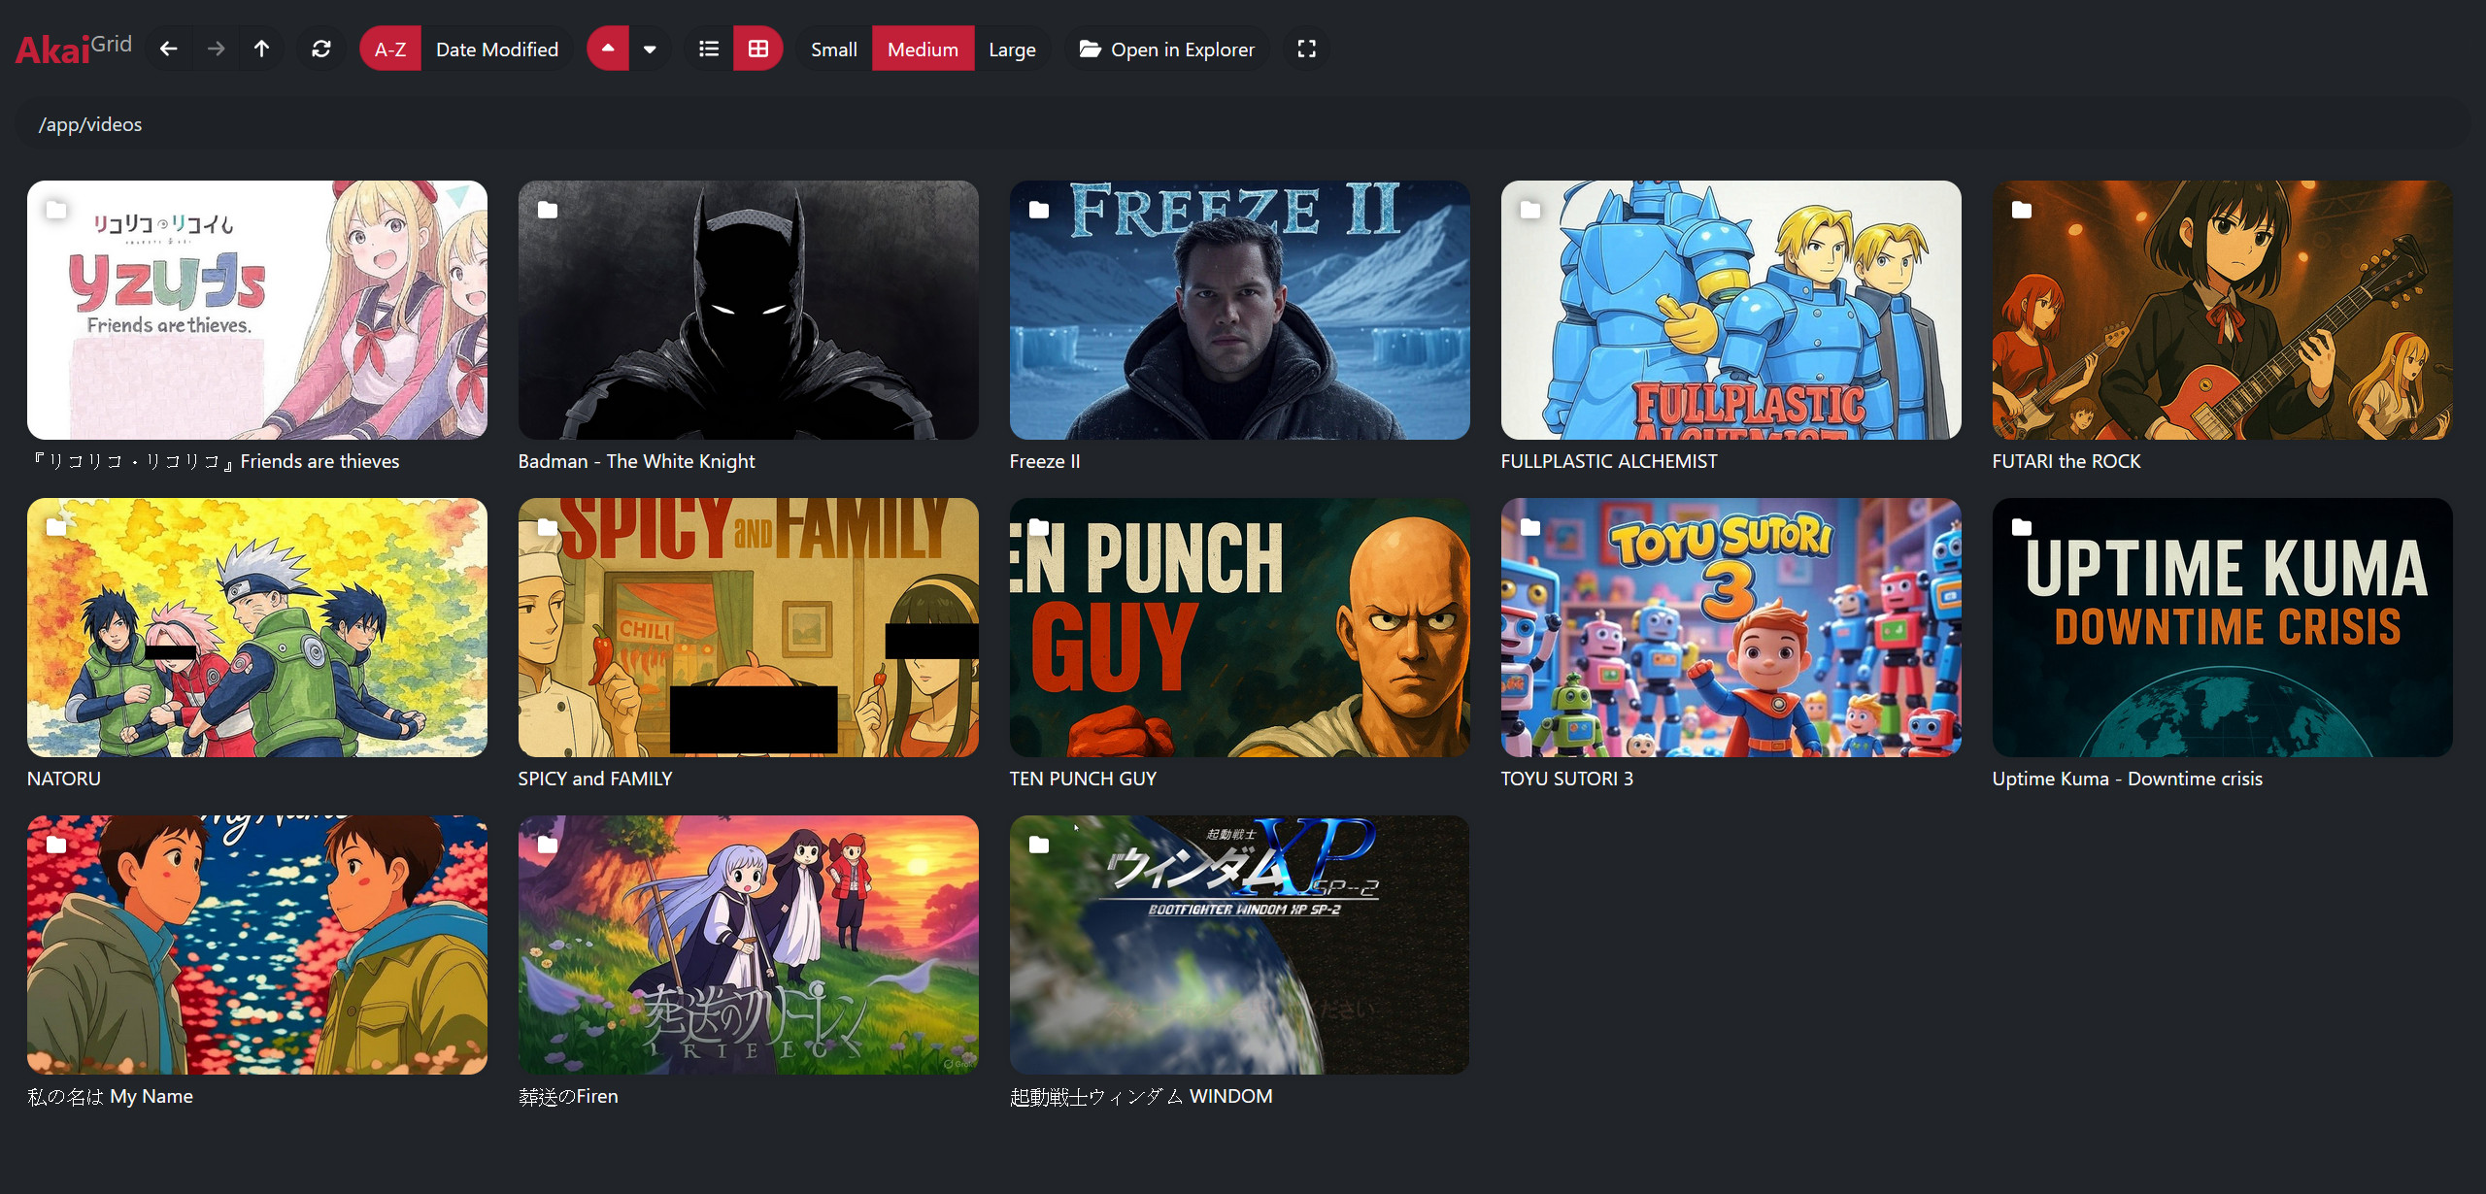Sort items by Date Modified
This screenshot has width=2486, height=1194.
[x=497, y=49]
